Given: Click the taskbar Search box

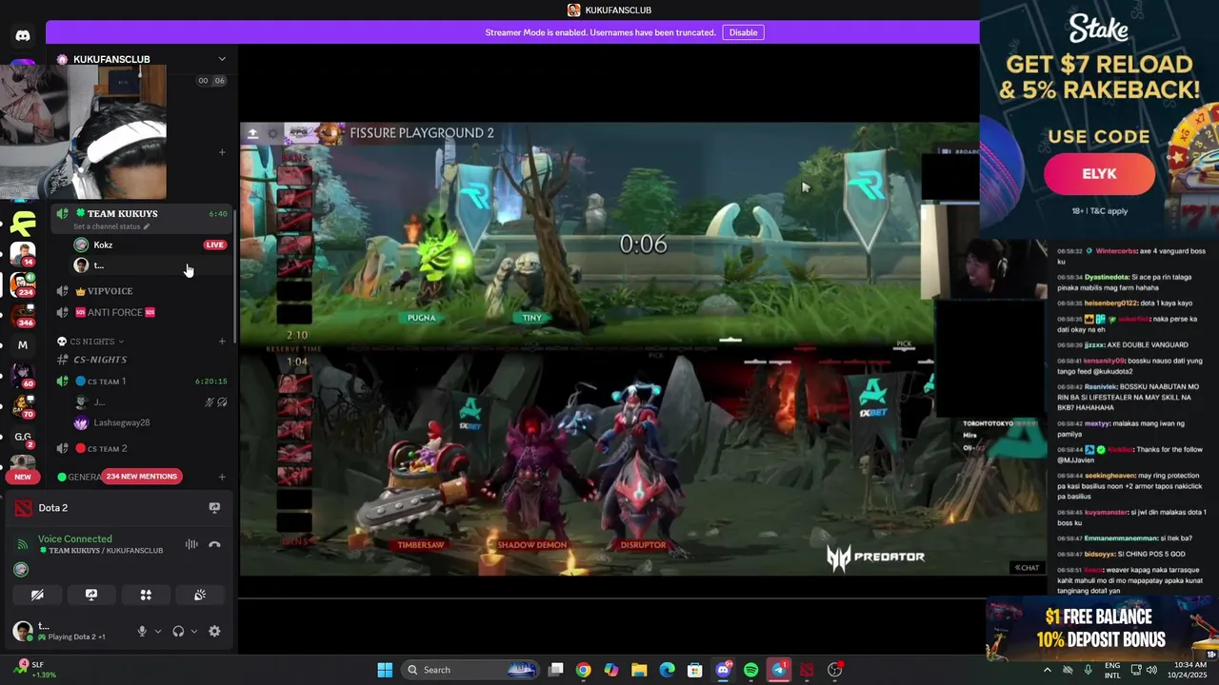Looking at the screenshot, I should point(470,670).
